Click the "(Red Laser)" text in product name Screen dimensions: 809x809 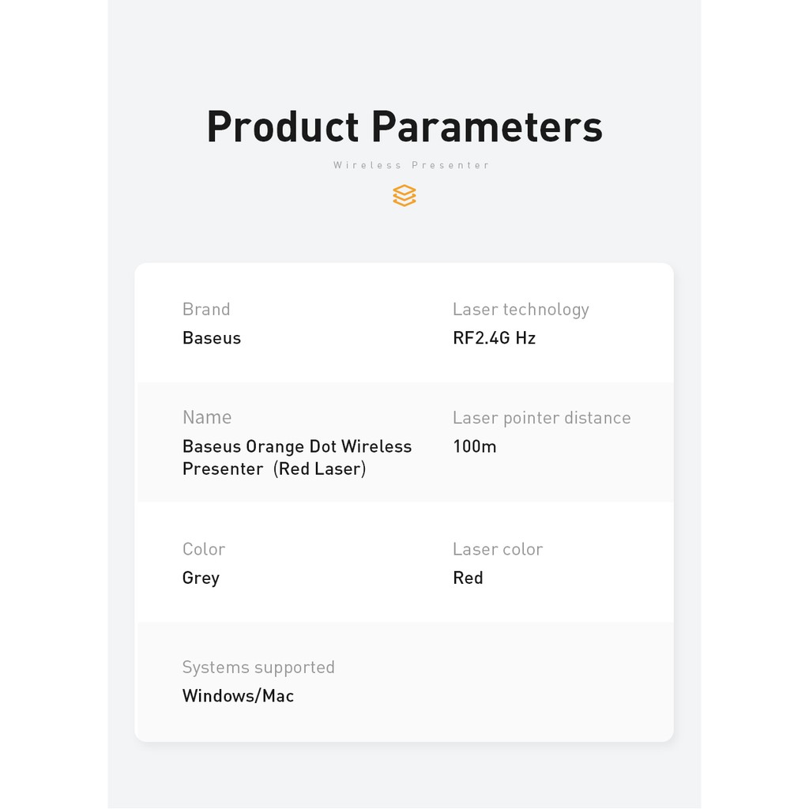[x=319, y=468]
